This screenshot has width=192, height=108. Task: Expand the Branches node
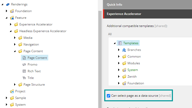point(119,50)
